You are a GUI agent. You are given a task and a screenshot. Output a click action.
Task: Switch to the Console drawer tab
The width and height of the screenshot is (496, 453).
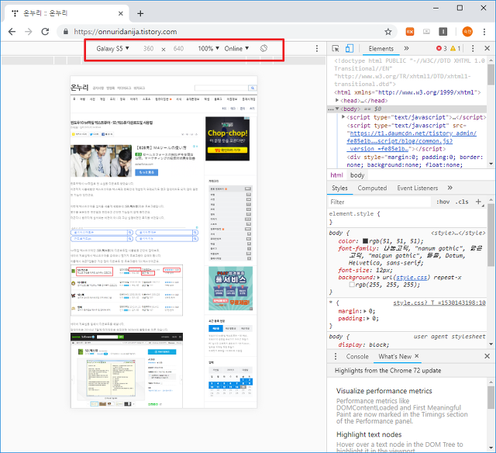(x=357, y=357)
